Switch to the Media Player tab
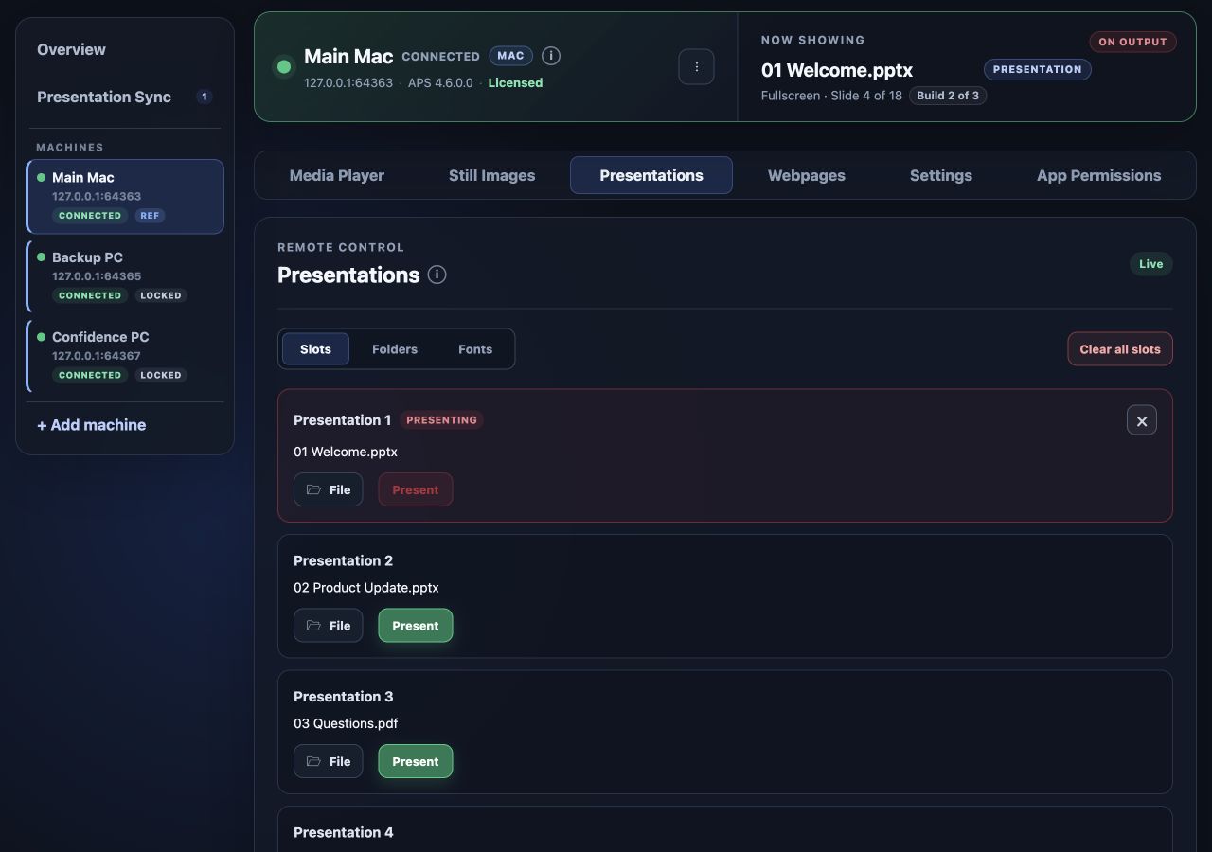The height and width of the screenshot is (852, 1212). (x=337, y=175)
